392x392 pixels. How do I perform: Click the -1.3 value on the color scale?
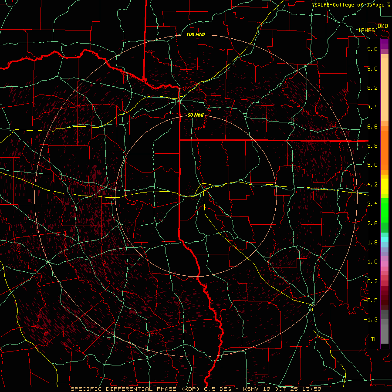click(x=371, y=320)
